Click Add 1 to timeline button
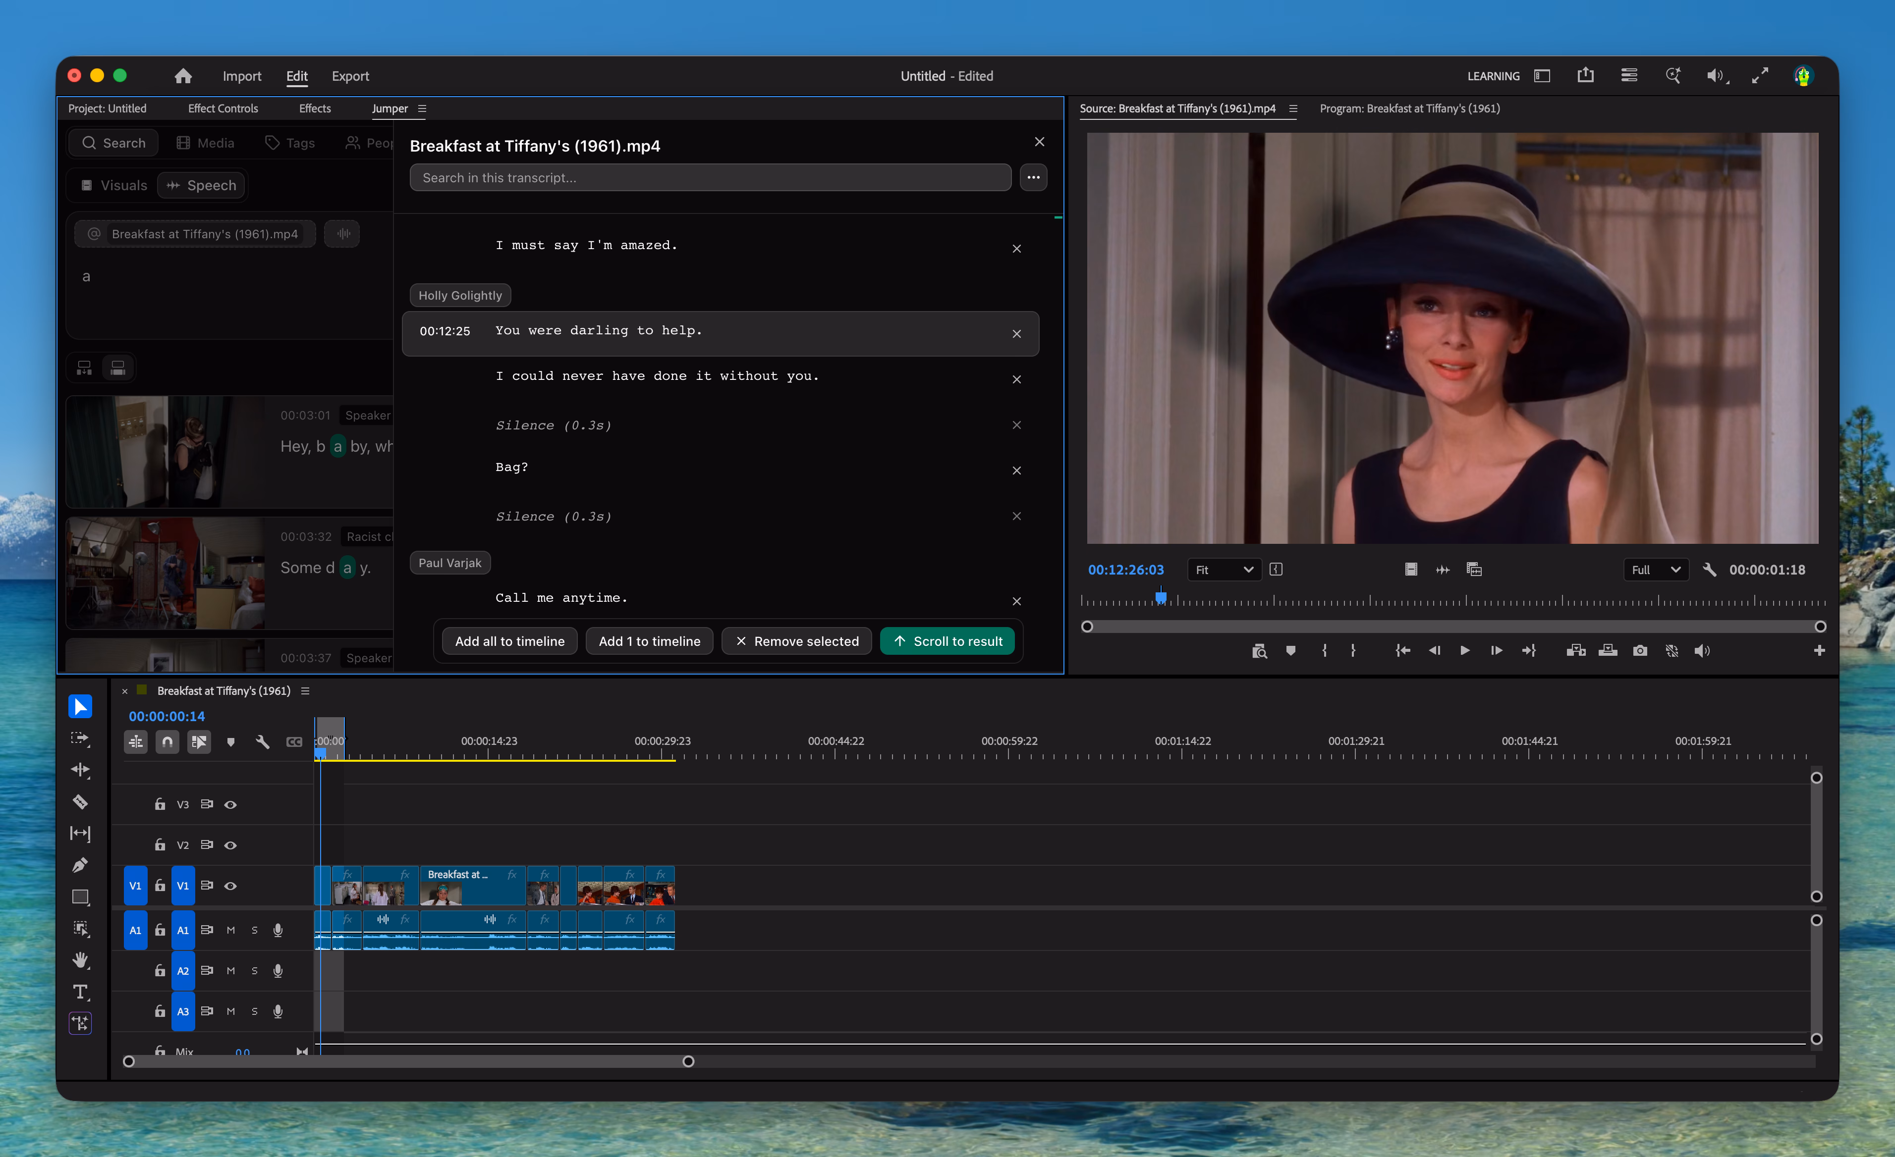Image resolution: width=1895 pixels, height=1157 pixels. tap(649, 641)
